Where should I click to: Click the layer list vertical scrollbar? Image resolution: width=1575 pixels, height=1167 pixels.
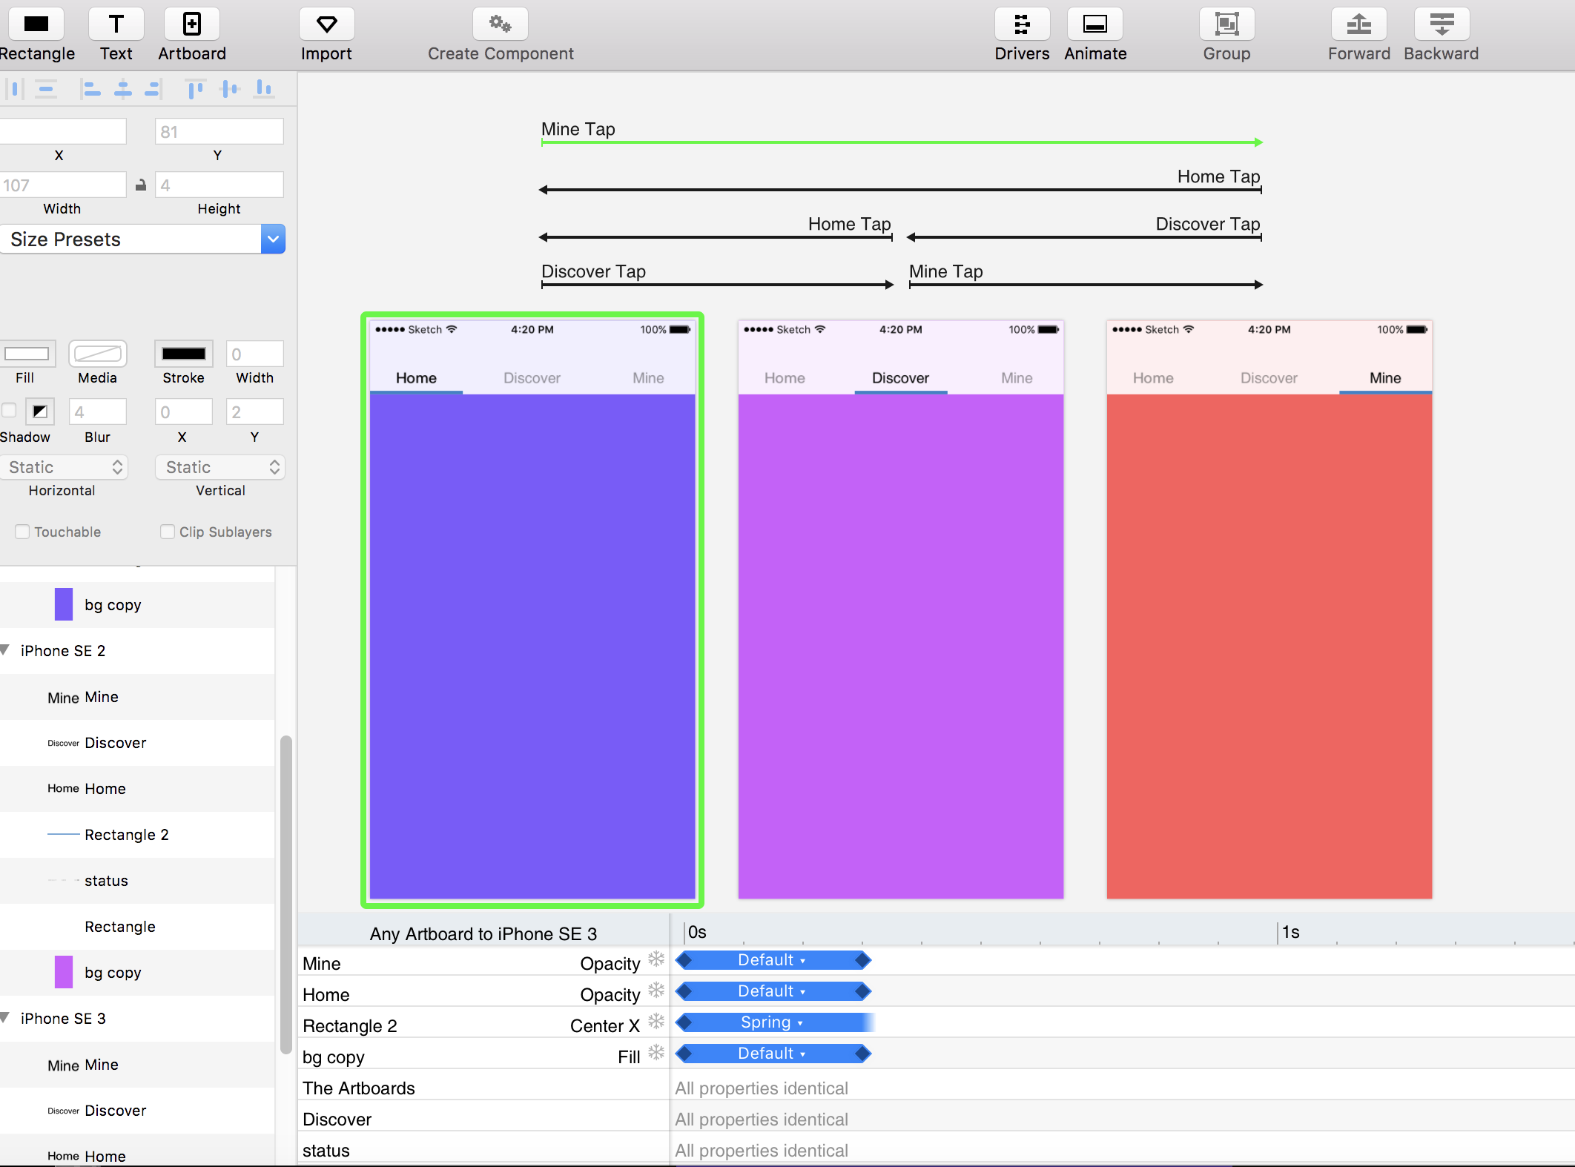pos(285,894)
